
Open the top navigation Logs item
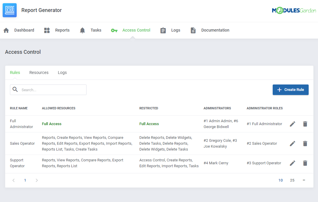tap(176, 30)
